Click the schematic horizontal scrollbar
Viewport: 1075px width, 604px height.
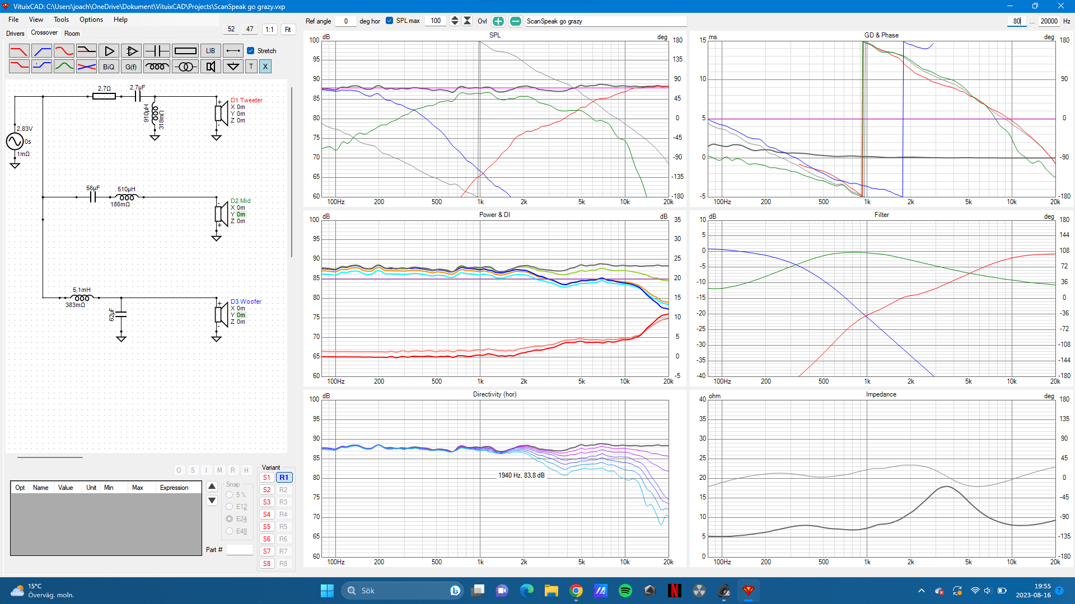(x=50, y=457)
